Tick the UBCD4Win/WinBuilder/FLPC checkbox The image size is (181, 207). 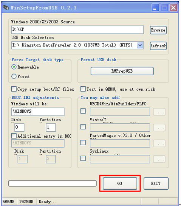(x=83, y=111)
